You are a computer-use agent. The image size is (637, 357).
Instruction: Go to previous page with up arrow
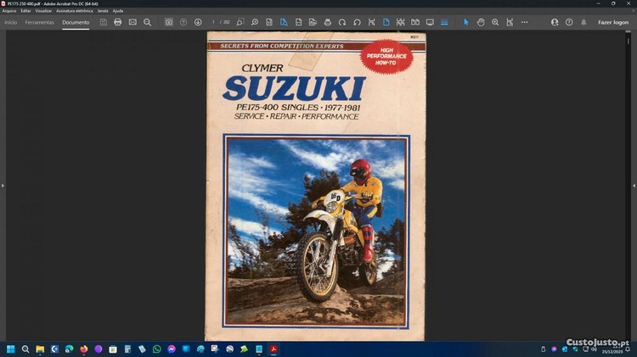coord(183,22)
